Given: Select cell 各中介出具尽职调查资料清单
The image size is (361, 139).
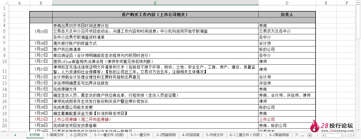Looking at the screenshot, I should click(155, 37).
